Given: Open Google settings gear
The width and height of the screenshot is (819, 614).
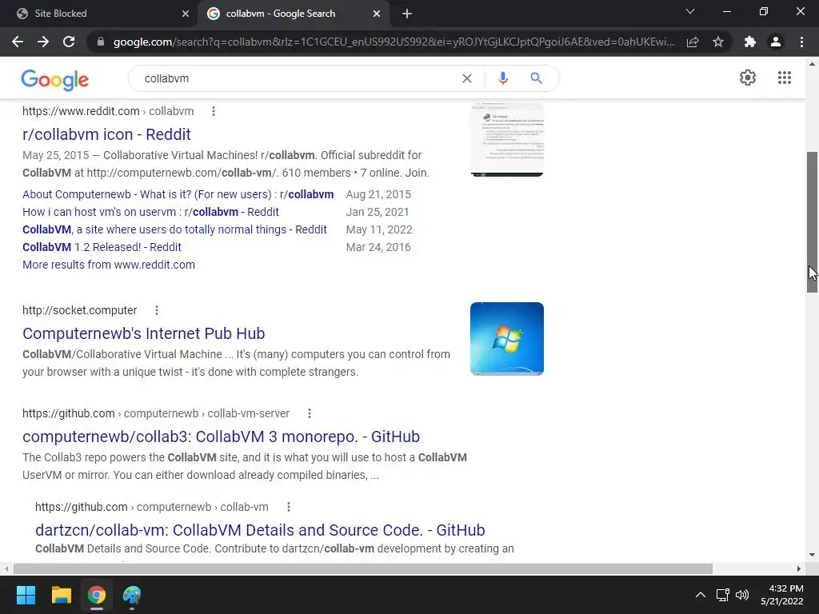Looking at the screenshot, I should click(748, 78).
